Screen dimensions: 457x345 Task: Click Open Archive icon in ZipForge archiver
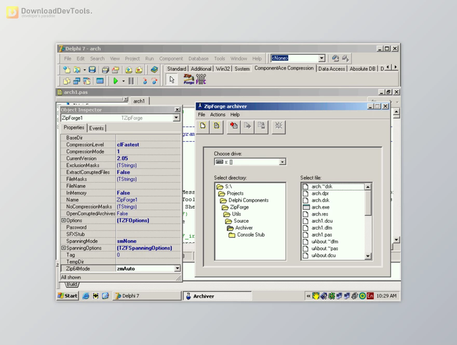pyautogui.click(x=216, y=127)
